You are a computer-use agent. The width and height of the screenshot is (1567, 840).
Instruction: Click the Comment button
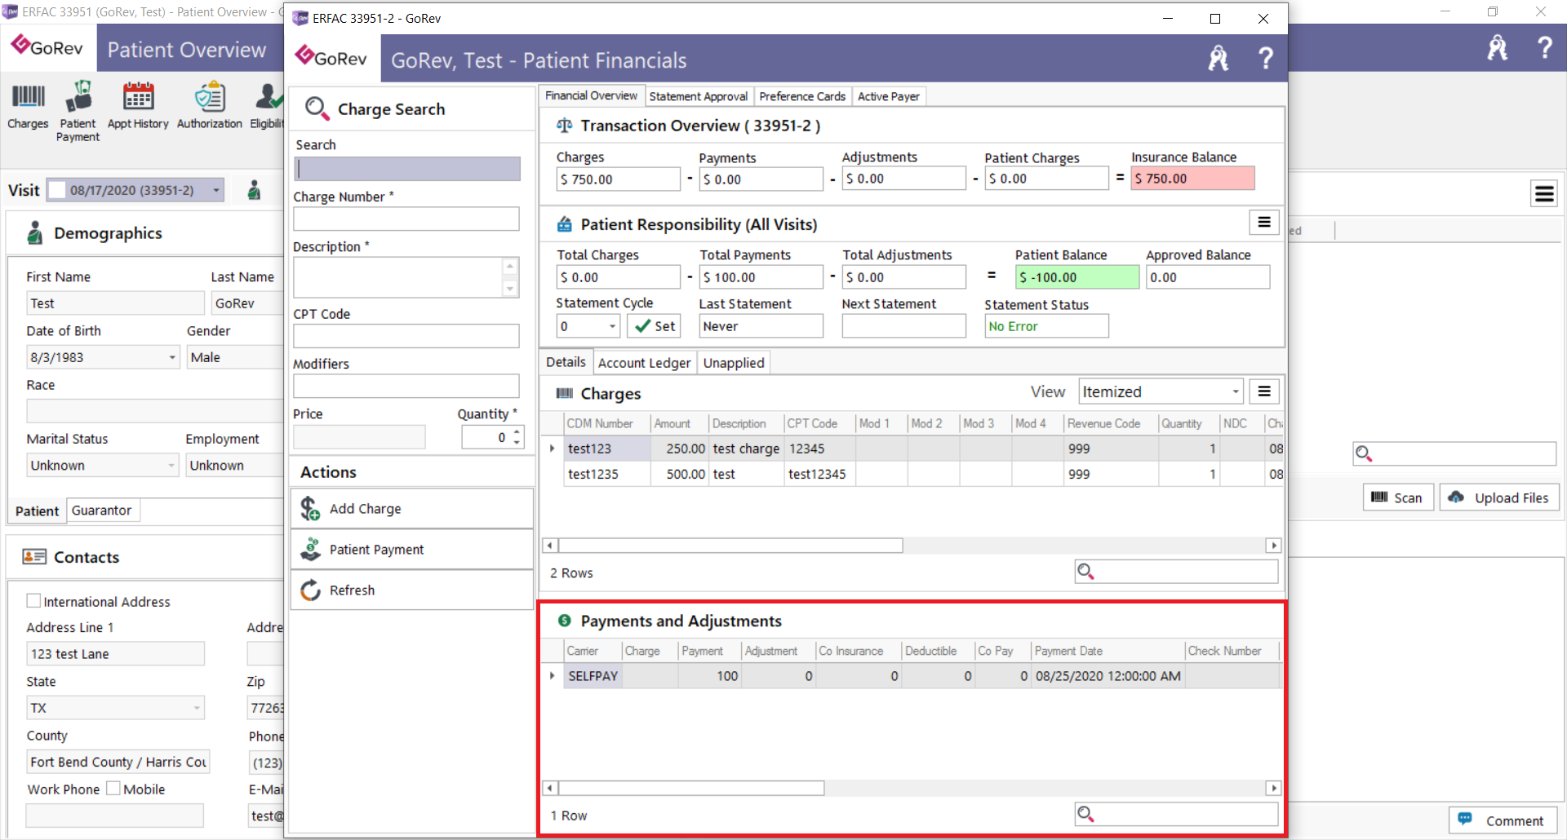[x=1503, y=820]
